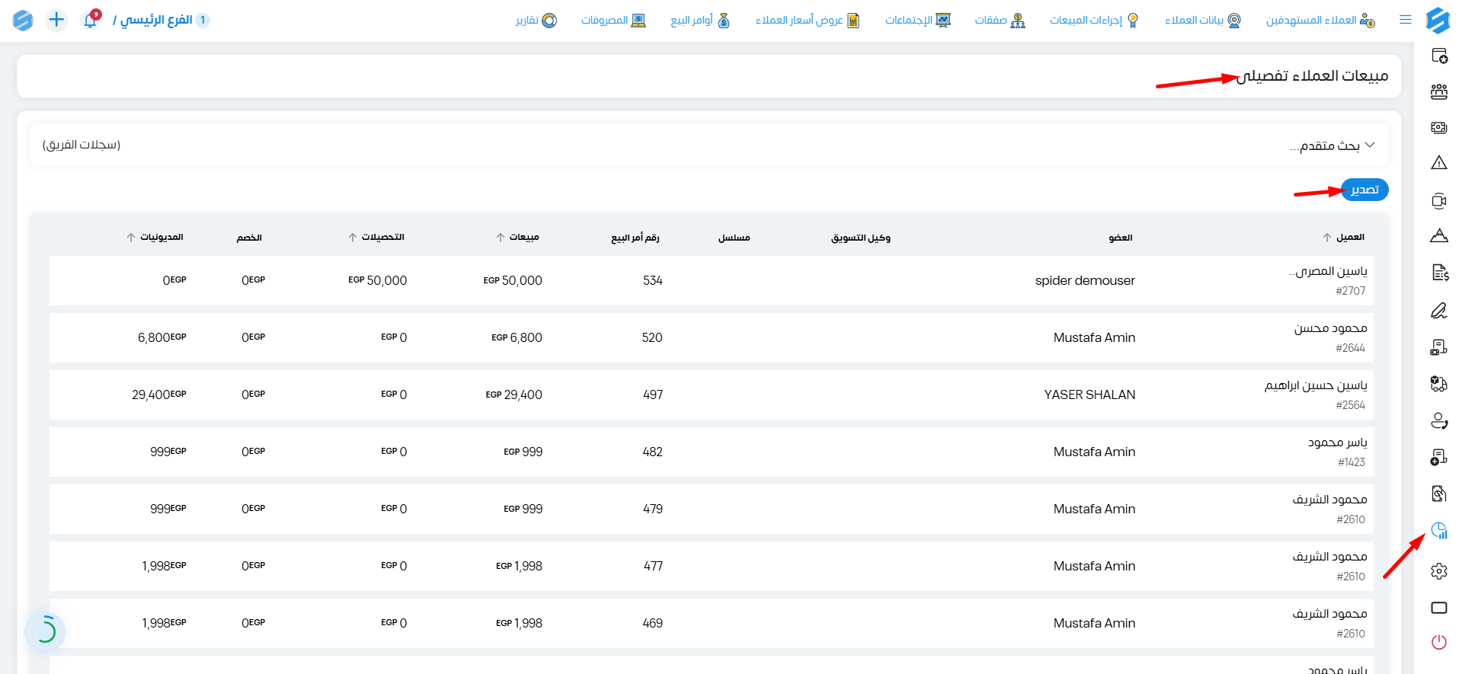Click sales order number 520
The width and height of the screenshot is (1462, 674).
[x=652, y=338]
